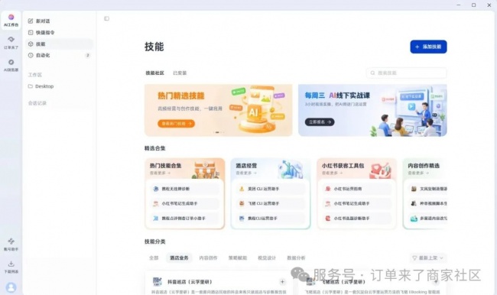Click 查看更多 under 酒店经营
The width and height of the screenshot is (497, 295).
(x=246, y=173)
